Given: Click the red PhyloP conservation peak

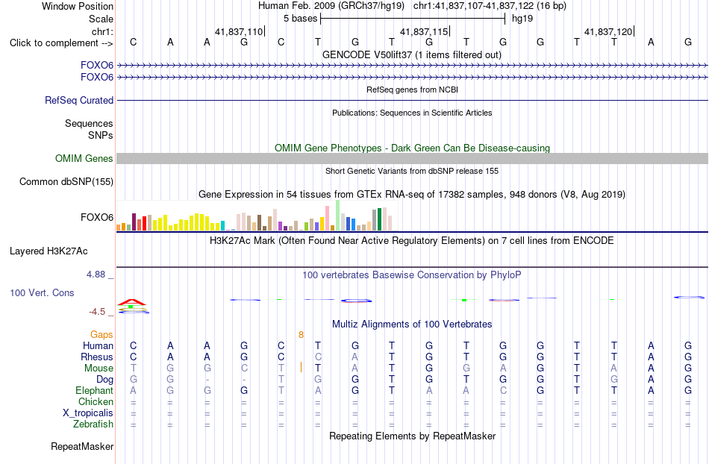Looking at the screenshot, I should point(132,302).
